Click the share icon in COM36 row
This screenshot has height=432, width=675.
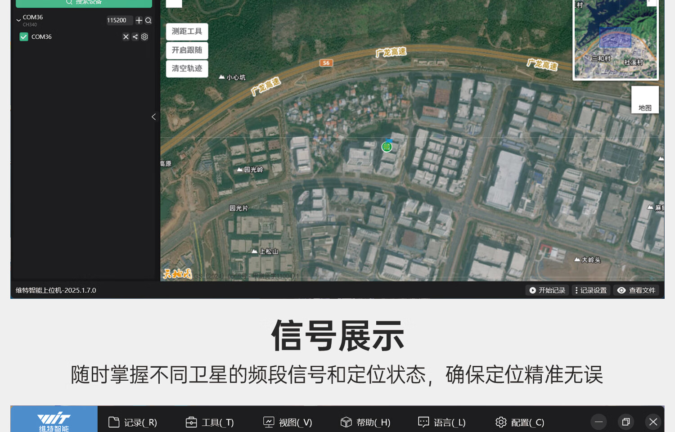point(135,37)
